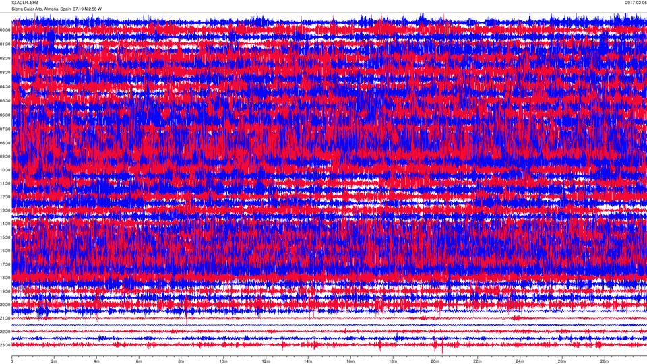Click the "12m" tick on the minute axis
This screenshot has width=647, height=364.
(266, 361)
